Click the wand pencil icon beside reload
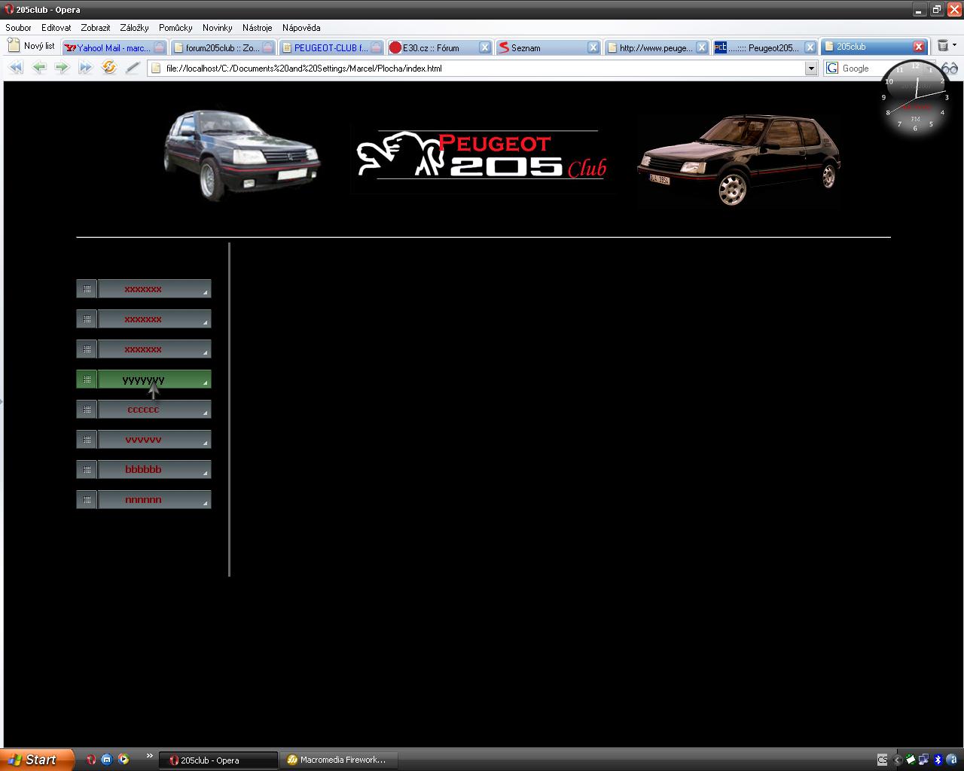Image resolution: width=964 pixels, height=771 pixels. [133, 68]
